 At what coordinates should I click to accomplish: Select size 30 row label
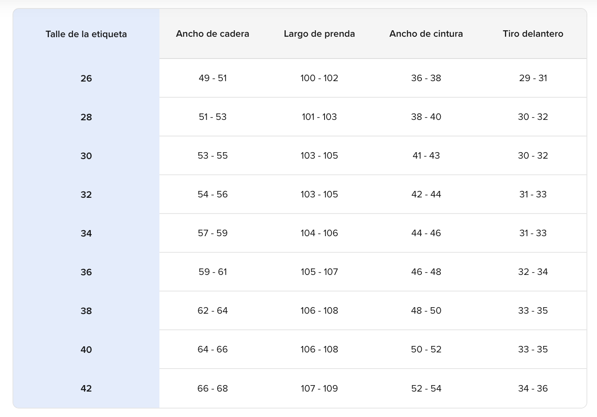pyautogui.click(x=86, y=156)
